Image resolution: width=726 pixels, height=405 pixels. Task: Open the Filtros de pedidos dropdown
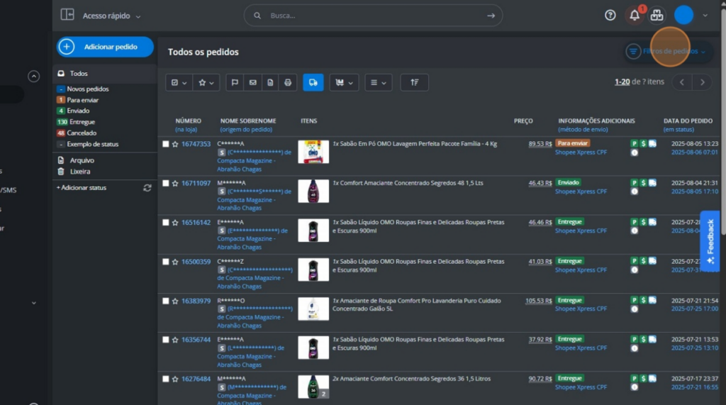click(x=666, y=51)
